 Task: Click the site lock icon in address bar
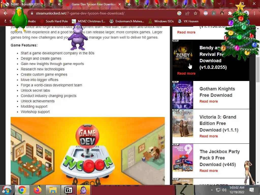32,13
